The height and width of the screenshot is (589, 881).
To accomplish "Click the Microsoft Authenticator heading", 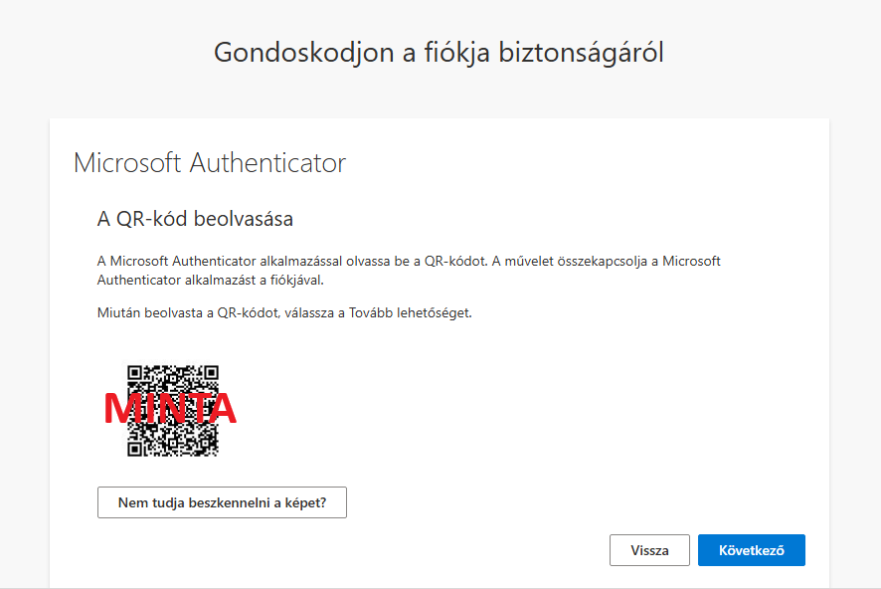I will tap(210, 163).
